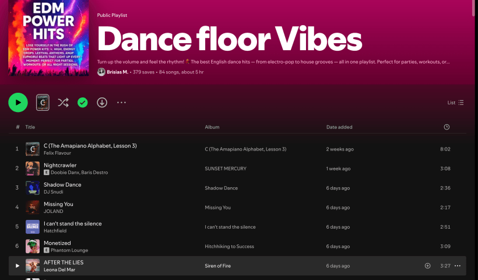This screenshot has width=478, height=280.
Task: Play the Dance floor Vibes playlist
Action: (x=18, y=103)
